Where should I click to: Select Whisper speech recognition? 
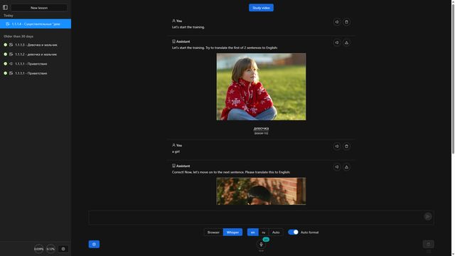[x=232, y=233]
